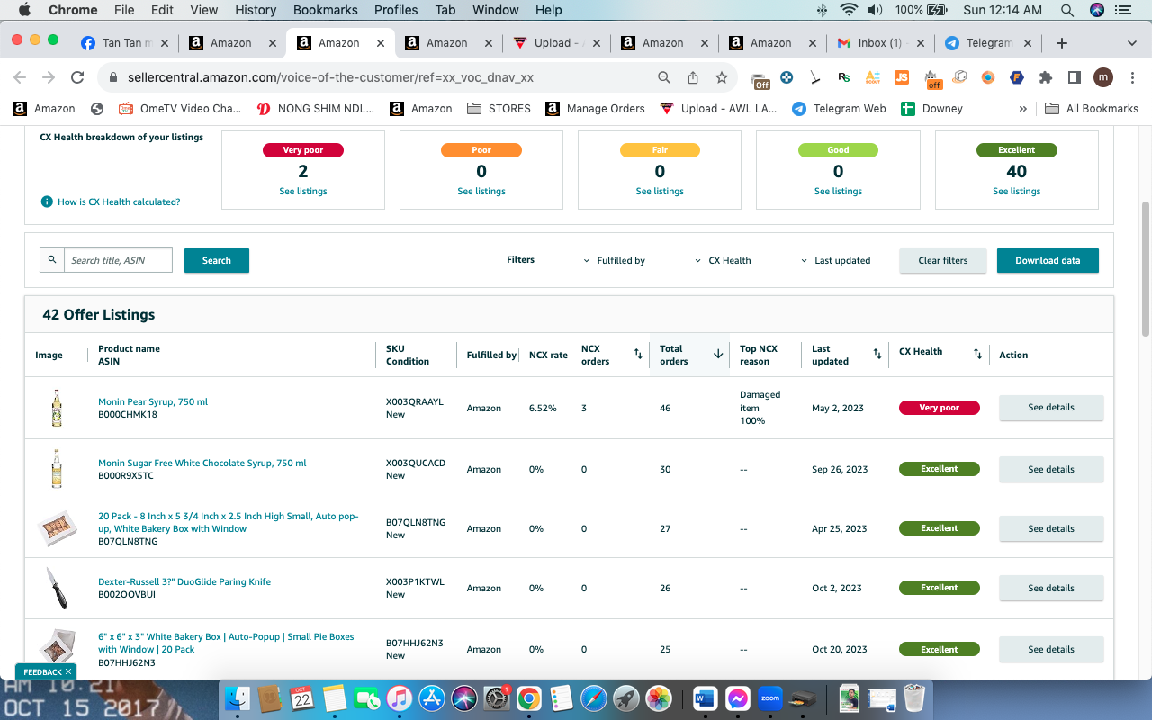Open Finder from the Dock

click(238, 697)
